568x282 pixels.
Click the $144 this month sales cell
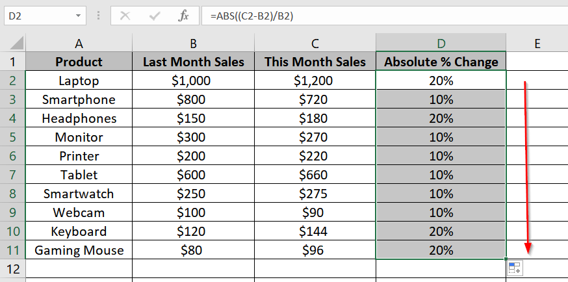(315, 231)
